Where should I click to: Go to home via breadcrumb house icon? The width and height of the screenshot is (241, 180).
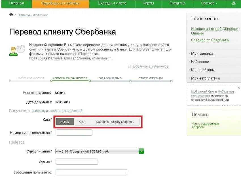[x=11, y=15]
